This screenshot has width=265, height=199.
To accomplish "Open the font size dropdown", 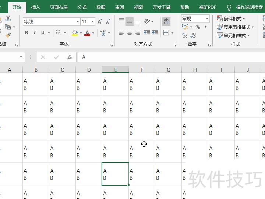I will click(92, 21).
